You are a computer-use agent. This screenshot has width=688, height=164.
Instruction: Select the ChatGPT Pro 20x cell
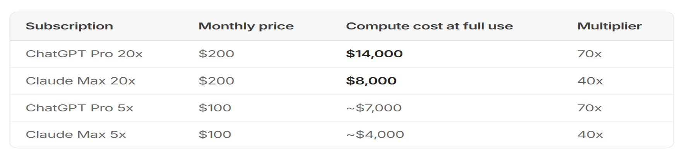click(84, 54)
